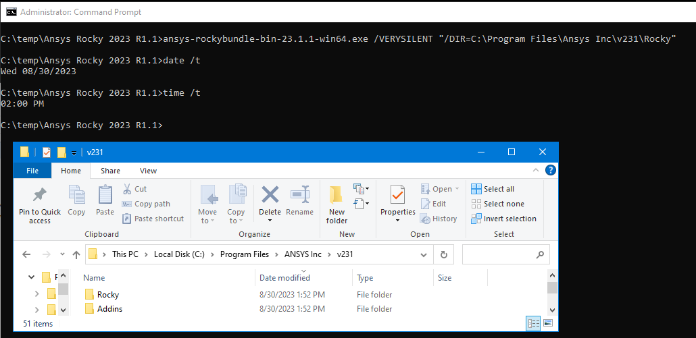The width and height of the screenshot is (696, 338).
Task: Click the Copy ribbon icon
Action: click(76, 195)
